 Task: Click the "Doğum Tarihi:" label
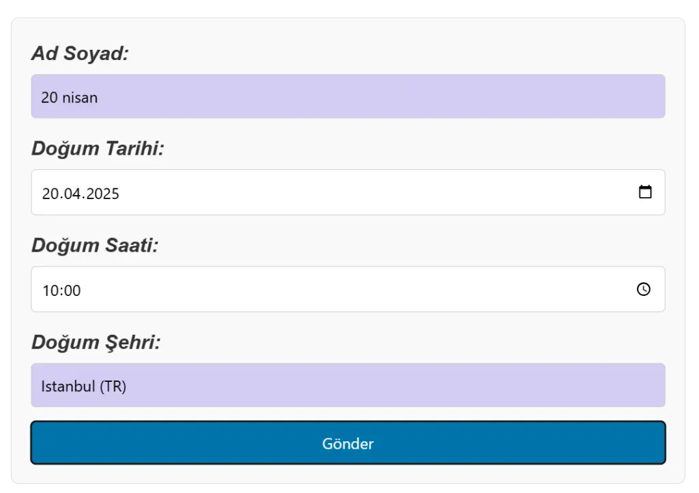point(98,149)
